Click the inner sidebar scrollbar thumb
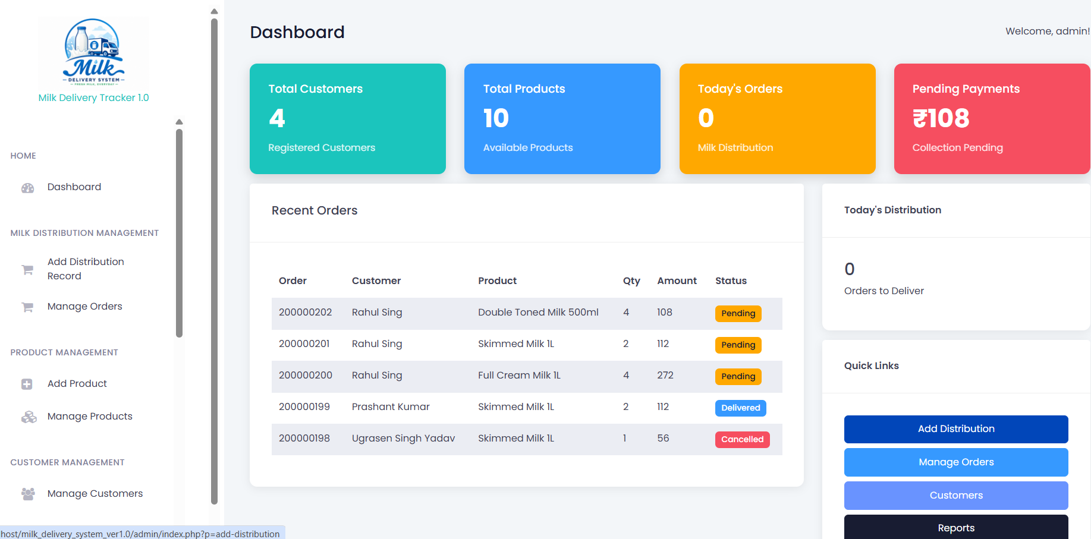The width and height of the screenshot is (1091, 539). point(179,233)
